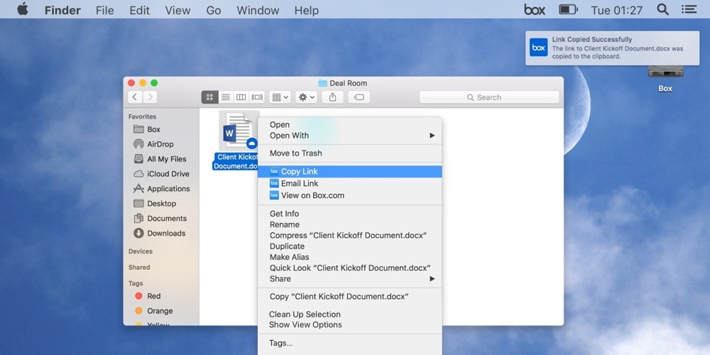Switch Finder to Cover Flow view
This screenshot has height=355, width=710.
[x=256, y=97]
